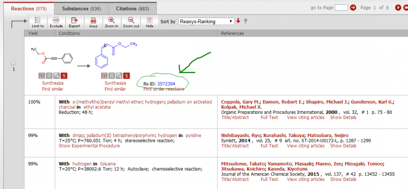Click the Export toolbar icon

tap(74, 22)
